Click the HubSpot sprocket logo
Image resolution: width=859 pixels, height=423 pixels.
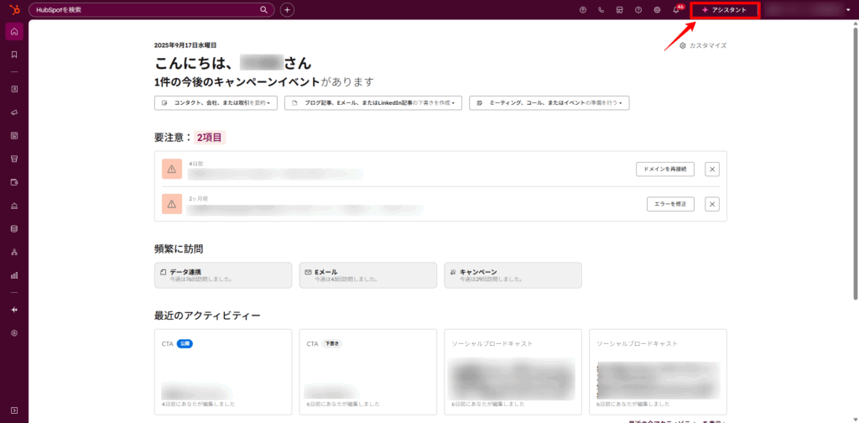tap(13, 9)
